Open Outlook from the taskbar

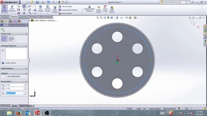(x=28, y=113)
